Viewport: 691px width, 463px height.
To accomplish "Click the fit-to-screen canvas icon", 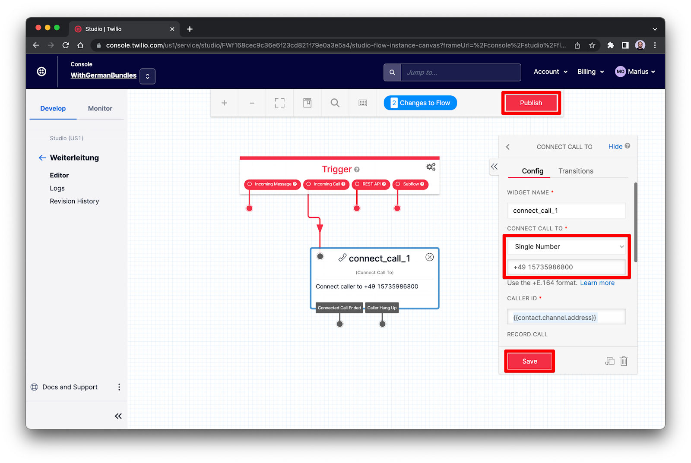I will (x=279, y=103).
